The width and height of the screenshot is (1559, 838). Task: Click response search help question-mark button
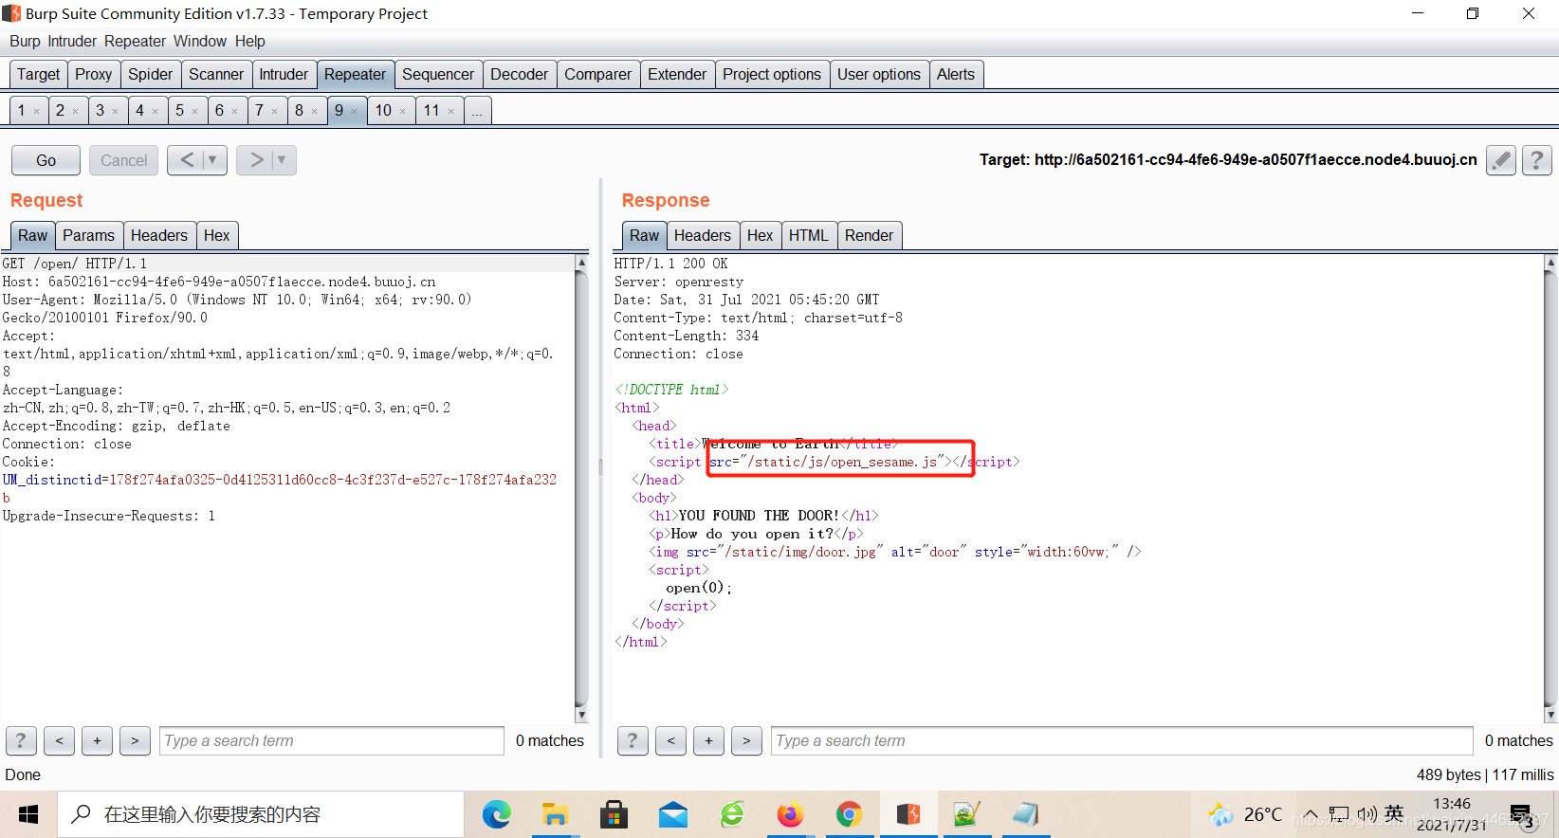(633, 740)
